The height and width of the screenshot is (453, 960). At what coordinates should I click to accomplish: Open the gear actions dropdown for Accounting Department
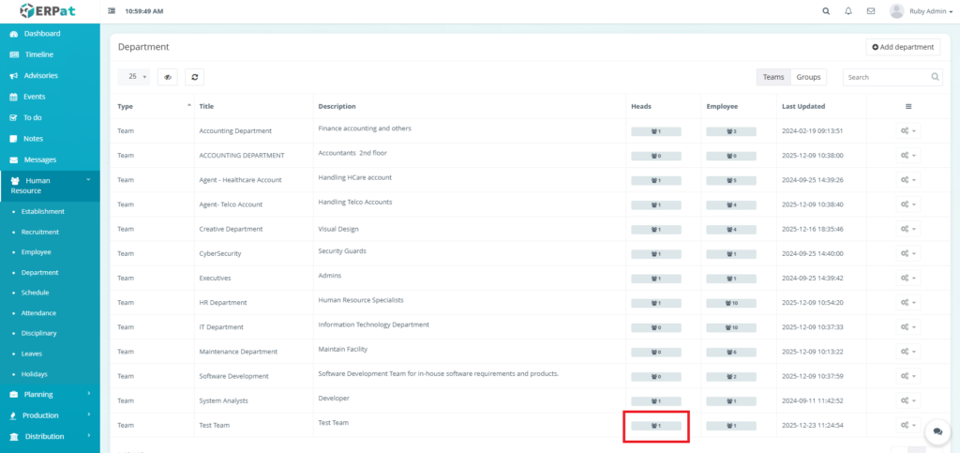pos(907,132)
